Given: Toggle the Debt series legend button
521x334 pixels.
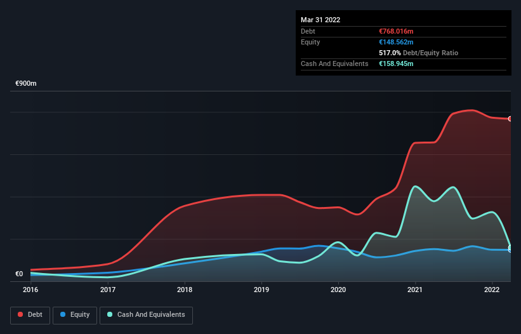Looking at the screenshot, I should [30, 315].
